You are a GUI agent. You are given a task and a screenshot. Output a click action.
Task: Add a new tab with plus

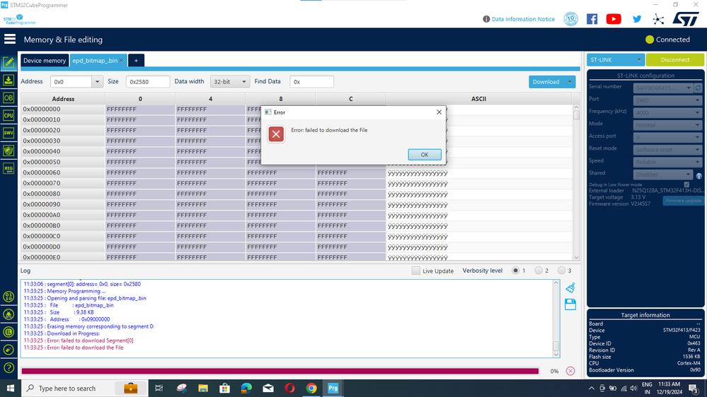[136, 60]
